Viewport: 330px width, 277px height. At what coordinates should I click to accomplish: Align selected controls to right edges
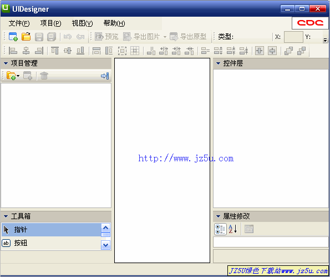(x=39, y=51)
